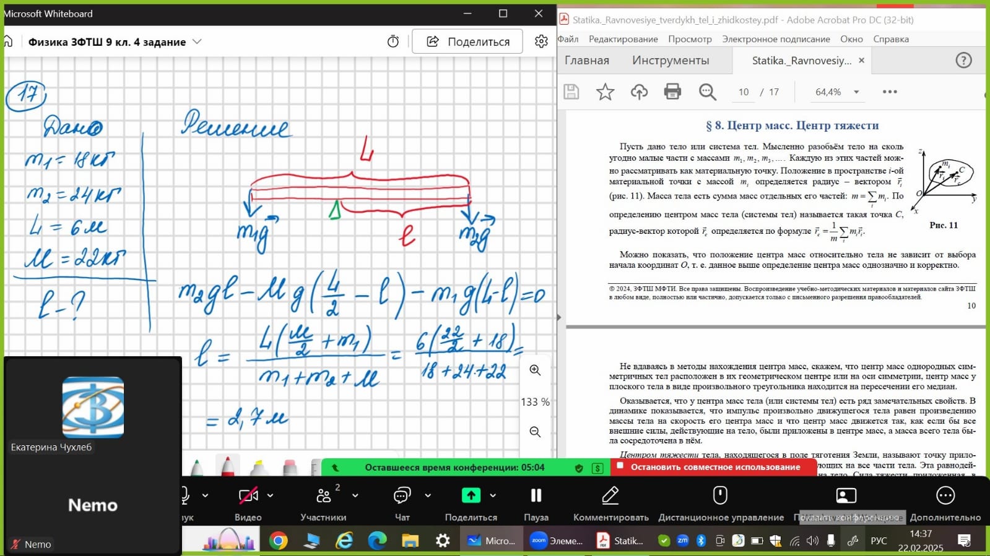This screenshot has height=556, width=990.
Task: Switch to the Инструменты tab
Action: tap(671, 60)
